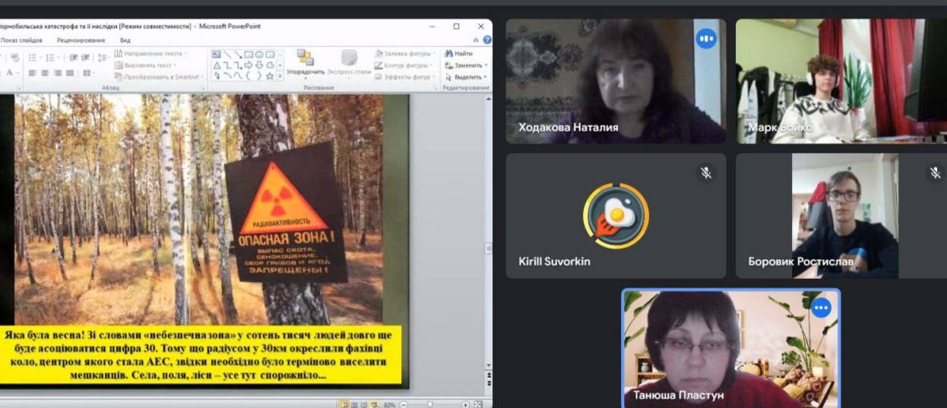Click muted microphone icon on Kirill Suvorkin tile

point(706,173)
